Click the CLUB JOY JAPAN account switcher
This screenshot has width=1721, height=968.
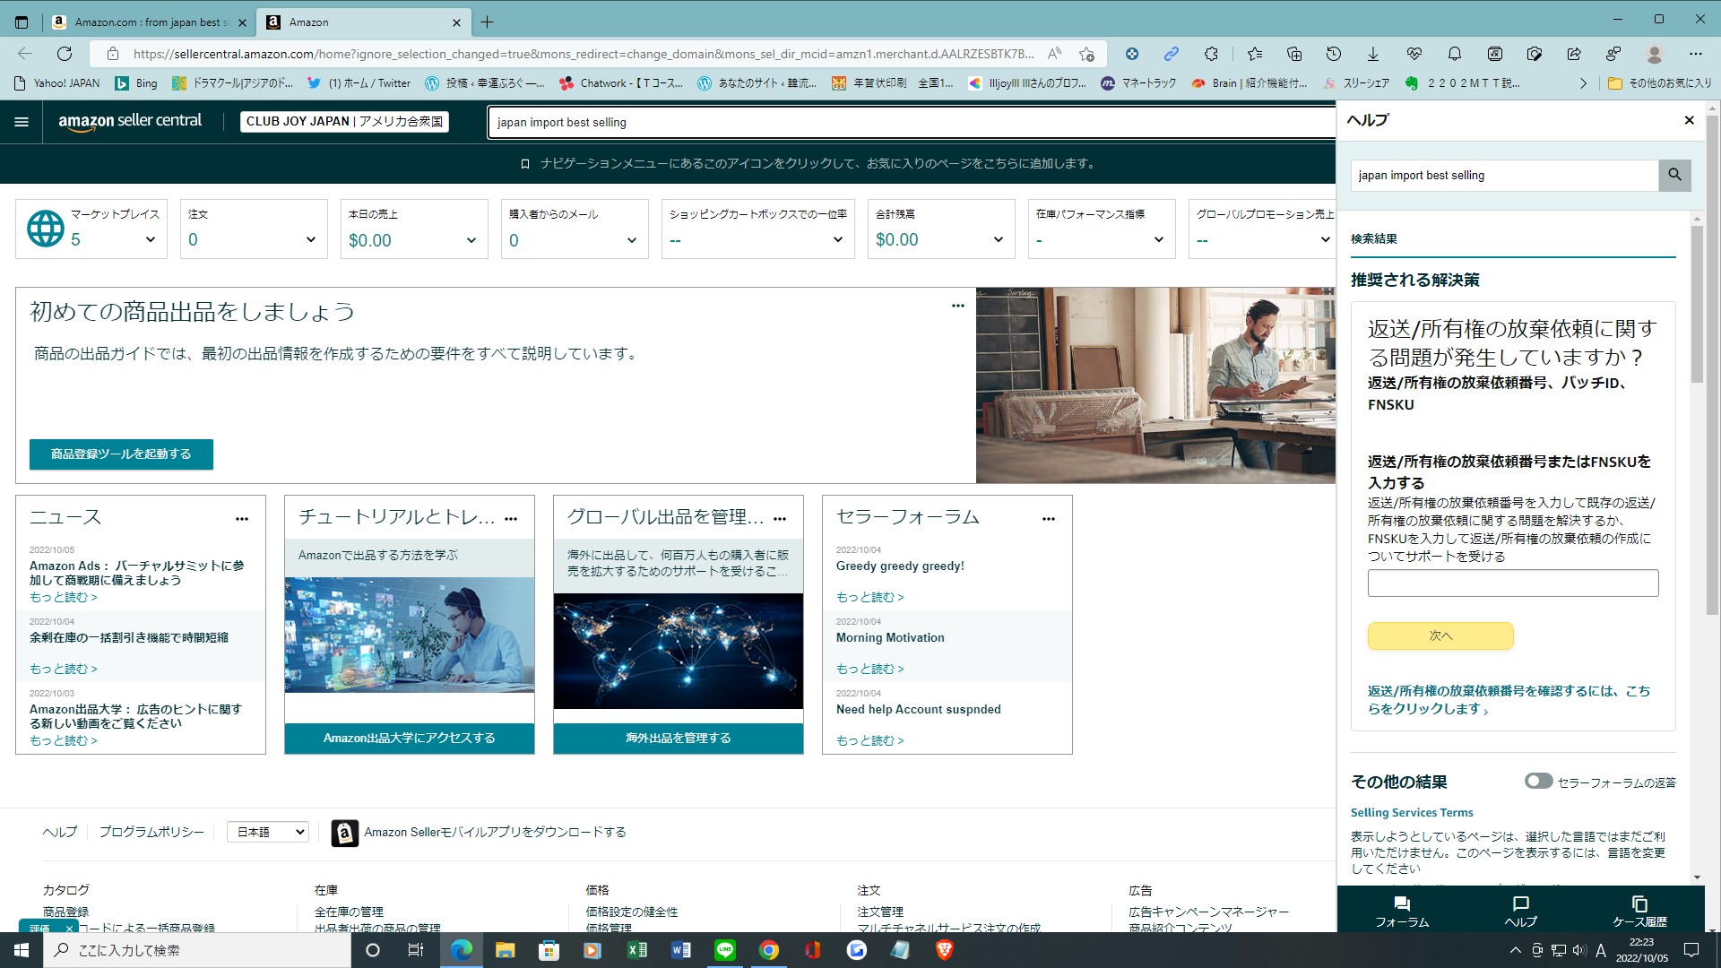click(344, 122)
